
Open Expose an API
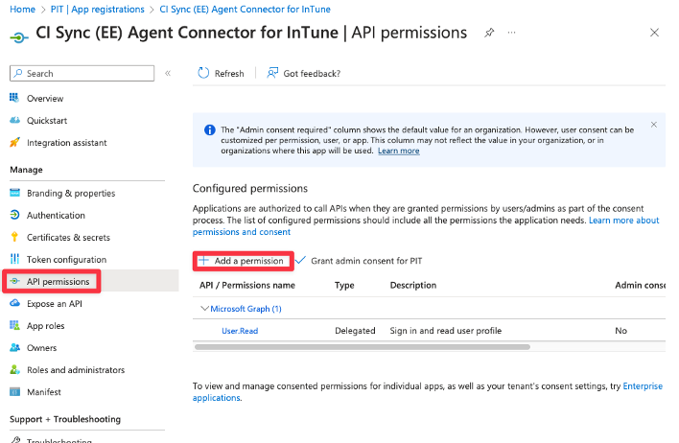pos(54,304)
